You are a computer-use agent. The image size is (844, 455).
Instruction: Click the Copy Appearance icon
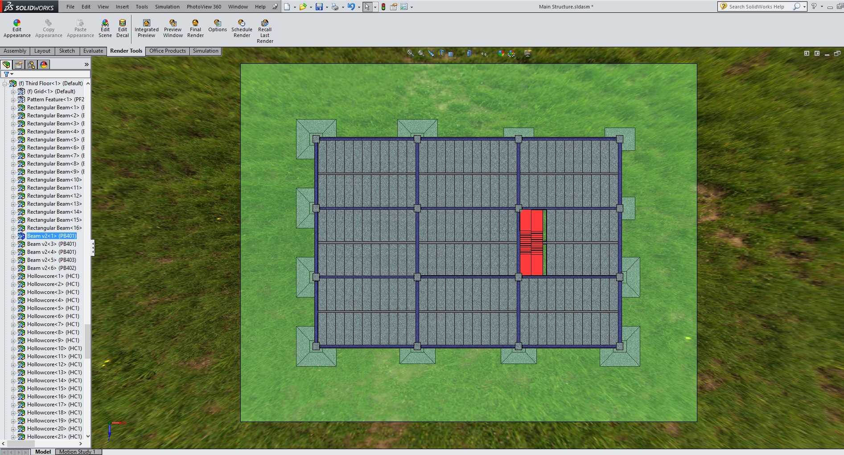coord(49,23)
